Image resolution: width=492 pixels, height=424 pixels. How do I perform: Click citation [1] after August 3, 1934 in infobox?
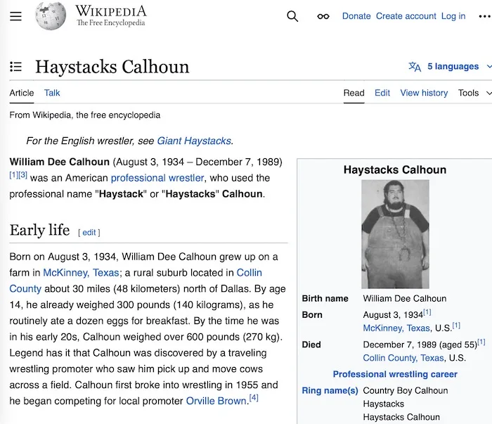tap(427, 312)
